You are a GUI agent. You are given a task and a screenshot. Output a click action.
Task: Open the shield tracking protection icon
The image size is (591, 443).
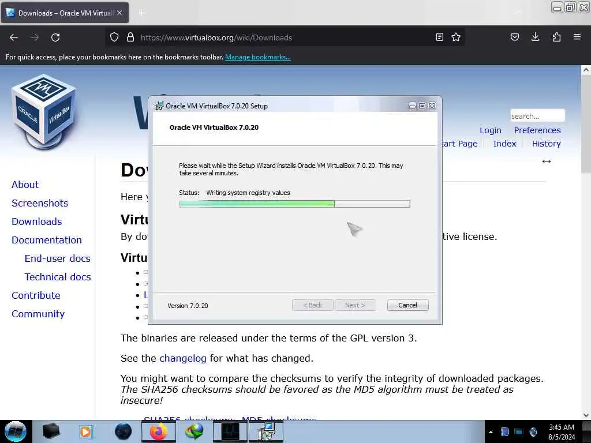114,37
